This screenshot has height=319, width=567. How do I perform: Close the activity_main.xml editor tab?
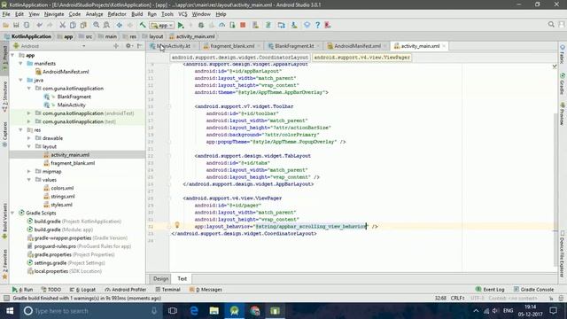coord(444,46)
